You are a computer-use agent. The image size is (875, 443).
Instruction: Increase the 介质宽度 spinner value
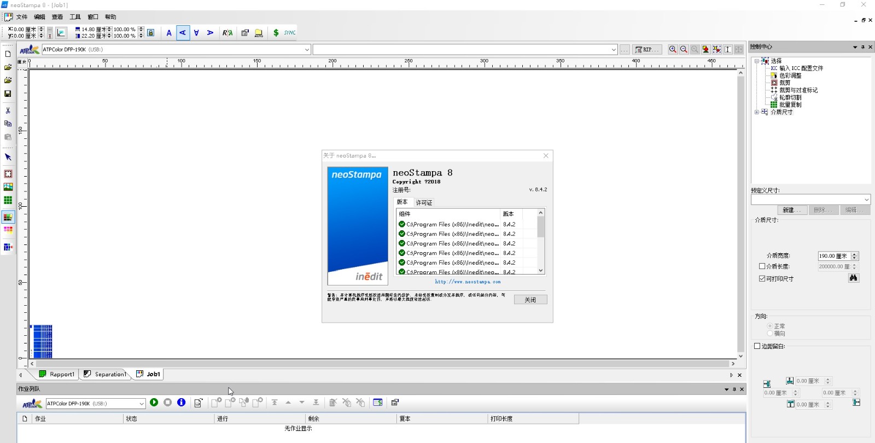[x=855, y=254]
